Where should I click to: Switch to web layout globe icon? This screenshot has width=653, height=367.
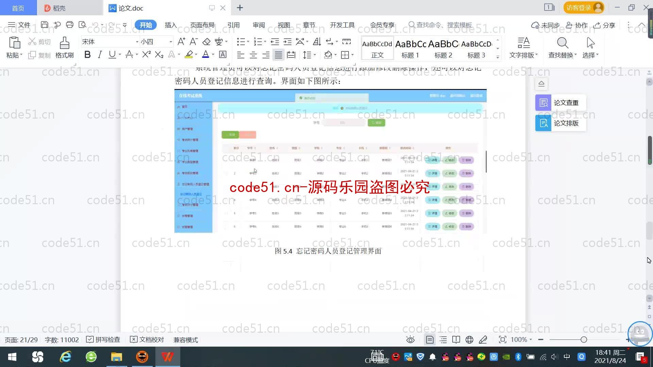469,339
